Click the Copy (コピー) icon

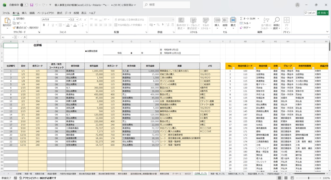point(14,23)
